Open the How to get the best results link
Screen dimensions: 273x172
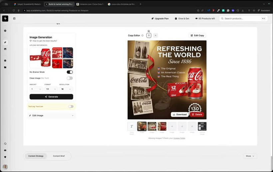pos(45,41)
